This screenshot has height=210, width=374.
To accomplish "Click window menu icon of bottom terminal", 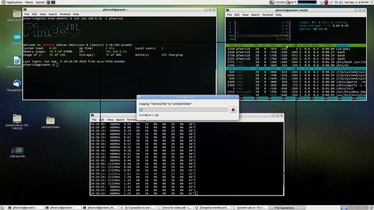I will coord(92,116).
